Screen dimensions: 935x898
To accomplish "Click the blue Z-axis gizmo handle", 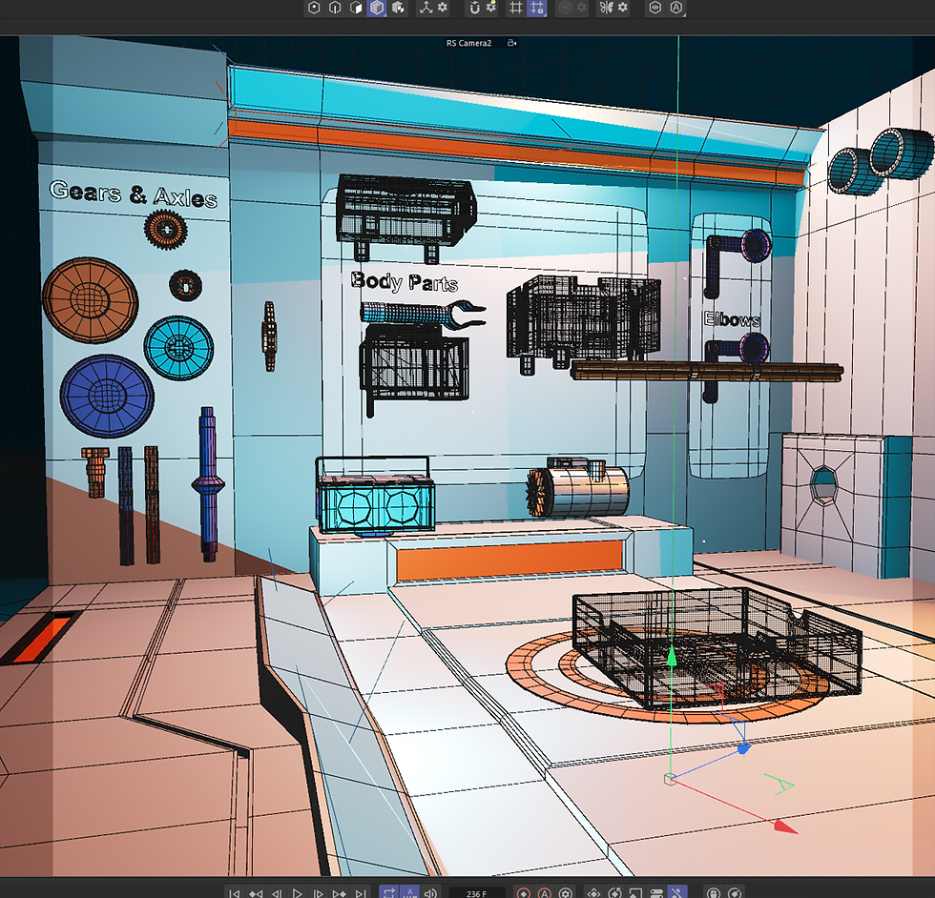I will pos(743,748).
